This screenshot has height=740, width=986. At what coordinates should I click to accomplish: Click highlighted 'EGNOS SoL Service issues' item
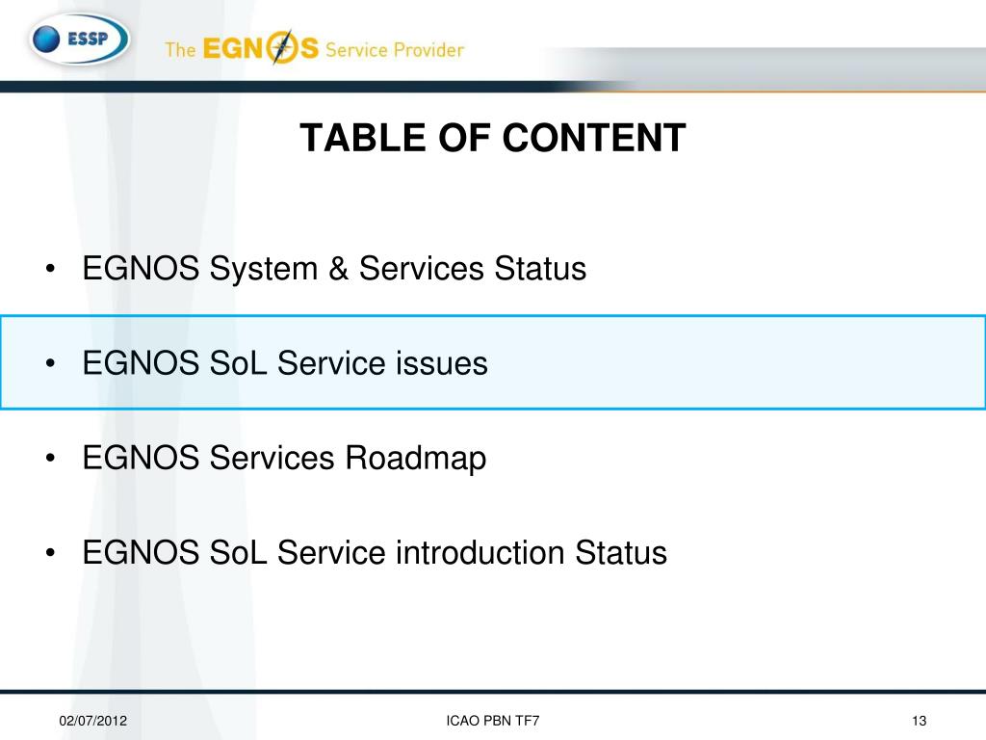493,362
